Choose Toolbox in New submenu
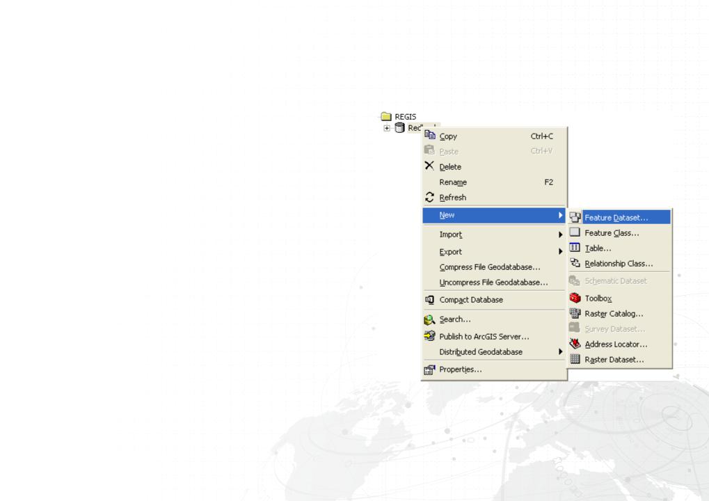The height and width of the screenshot is (501, 709). (619, 299)
